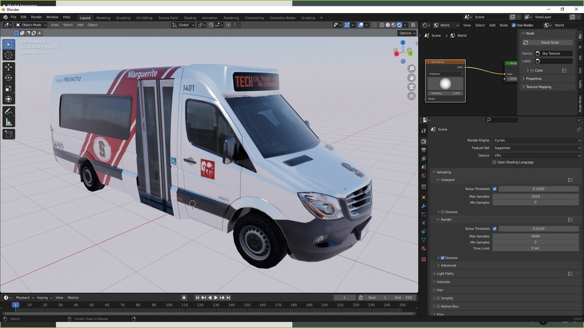Toggle Use Nodes in the World header

coord(513,25)
